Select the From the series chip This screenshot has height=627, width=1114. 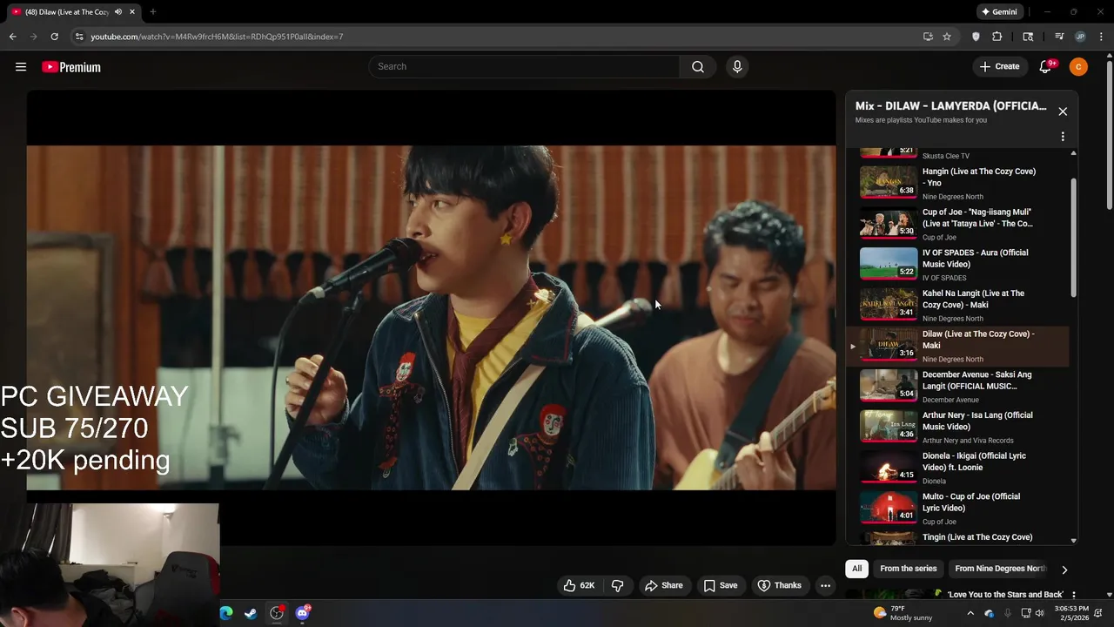908,569
